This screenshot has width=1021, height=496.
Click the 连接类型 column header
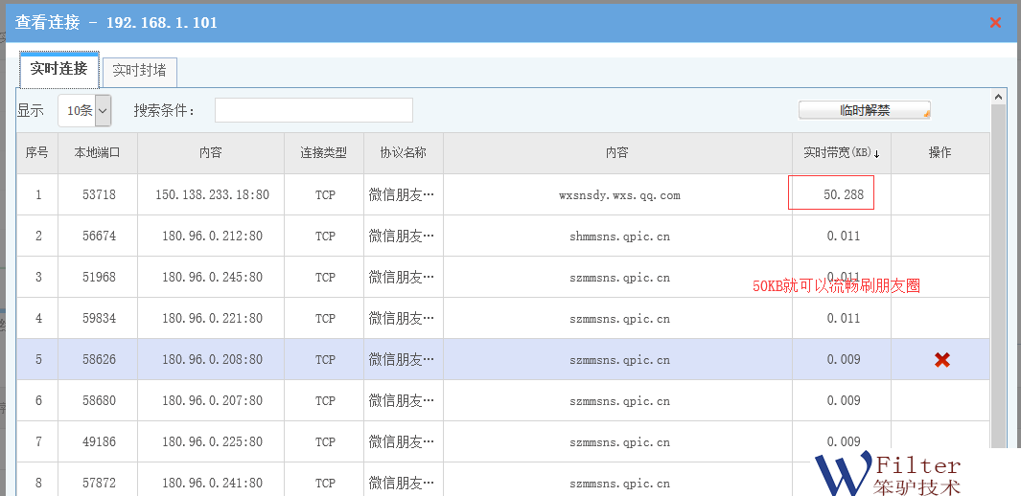pos(323,153)
